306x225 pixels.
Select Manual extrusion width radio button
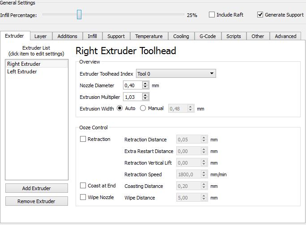click(x=143, y=108)
